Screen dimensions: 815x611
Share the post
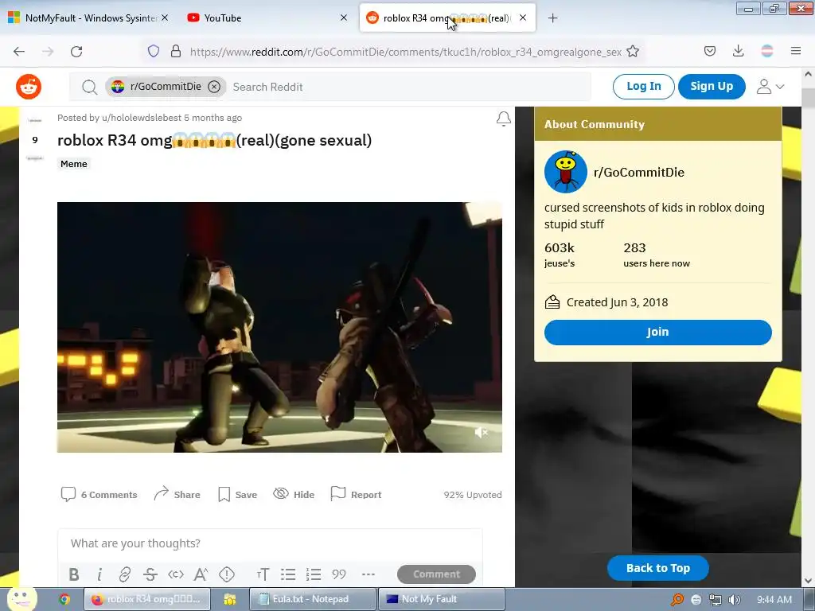click(177, 495)
